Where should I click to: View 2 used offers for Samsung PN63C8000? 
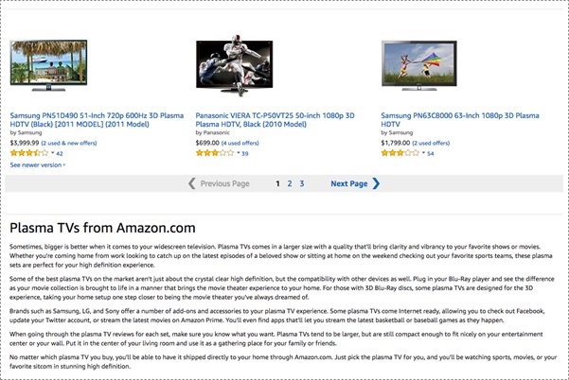coord(431,143)
